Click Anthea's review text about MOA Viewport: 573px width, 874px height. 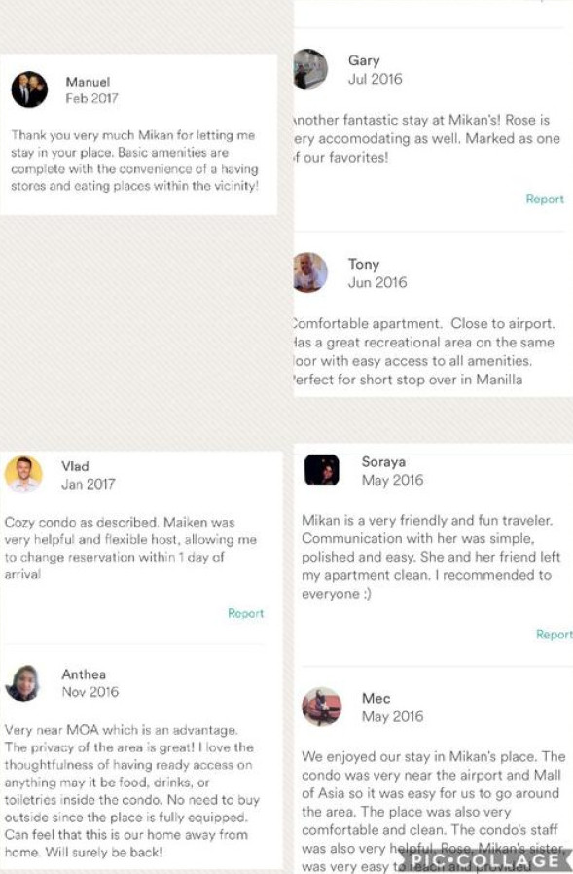click(132, 791)
